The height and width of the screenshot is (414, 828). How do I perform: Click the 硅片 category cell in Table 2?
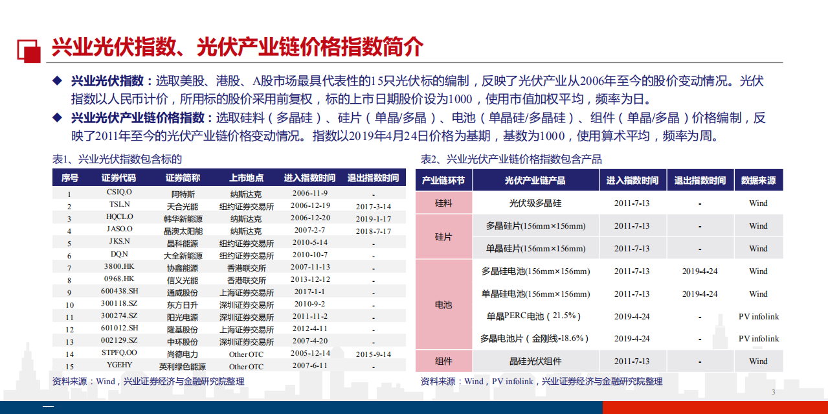443,236
